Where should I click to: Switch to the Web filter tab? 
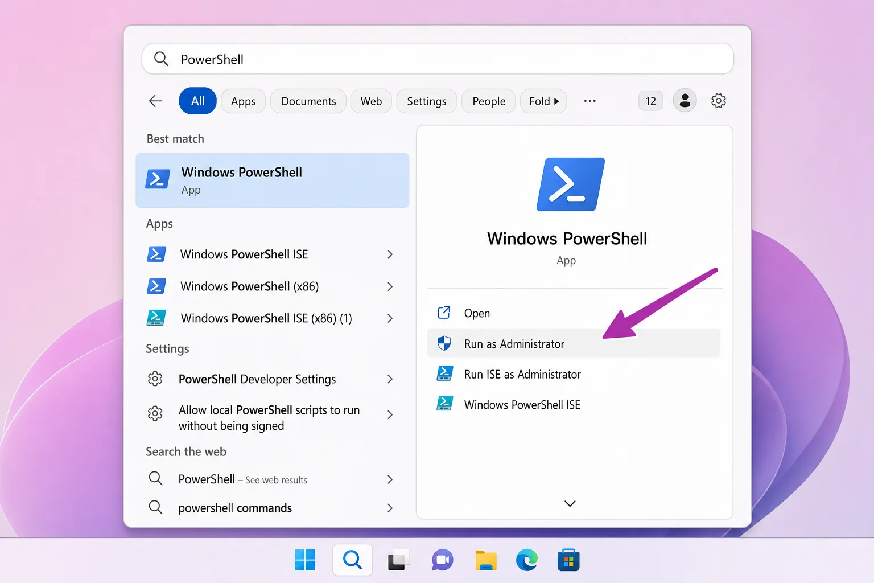tap(371, 101)
